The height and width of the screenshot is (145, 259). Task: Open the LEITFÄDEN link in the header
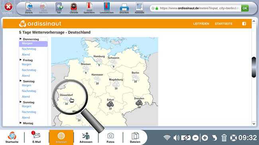pyautogui.click(x=201, y=24)
